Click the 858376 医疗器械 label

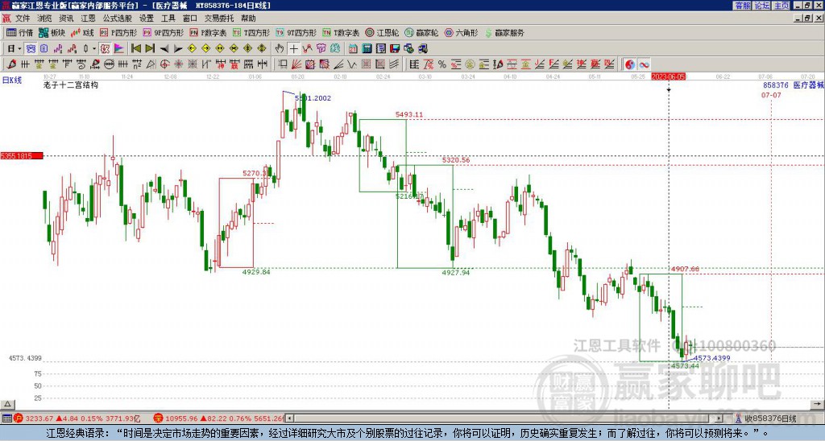click(794, 85)
